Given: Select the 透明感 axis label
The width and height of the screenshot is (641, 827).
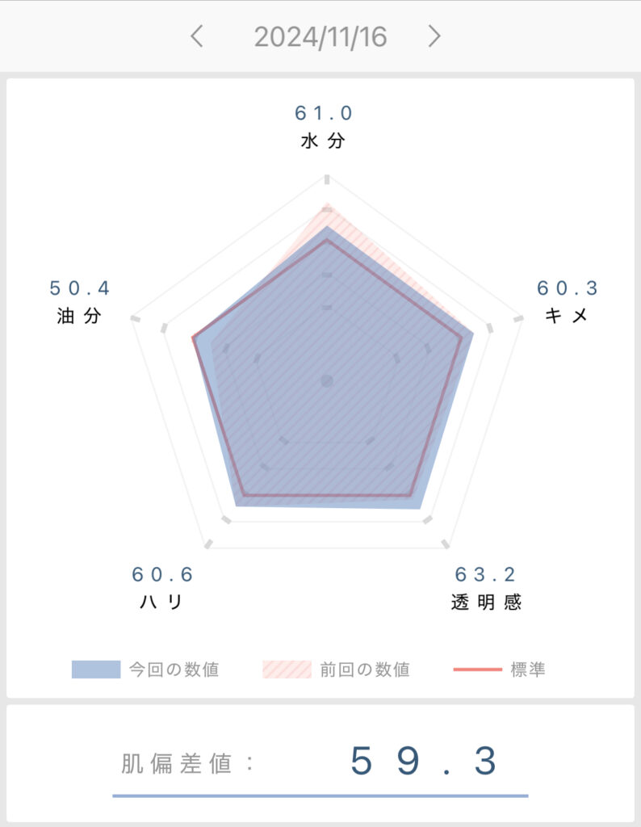Looking at the screenshot, I should tap(486, 602).
